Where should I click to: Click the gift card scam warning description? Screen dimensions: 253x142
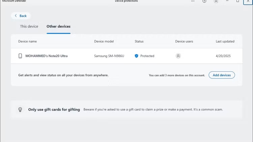[x=153, y=109]
